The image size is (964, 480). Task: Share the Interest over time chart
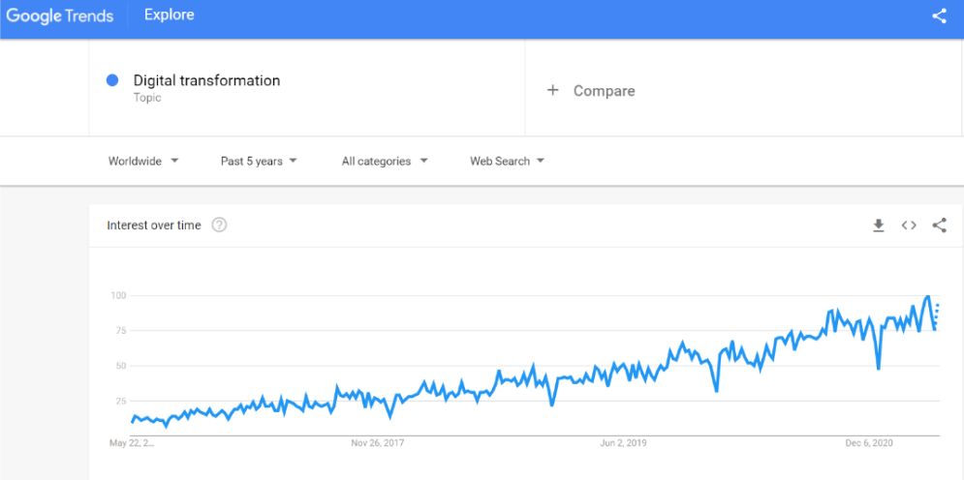939,225
